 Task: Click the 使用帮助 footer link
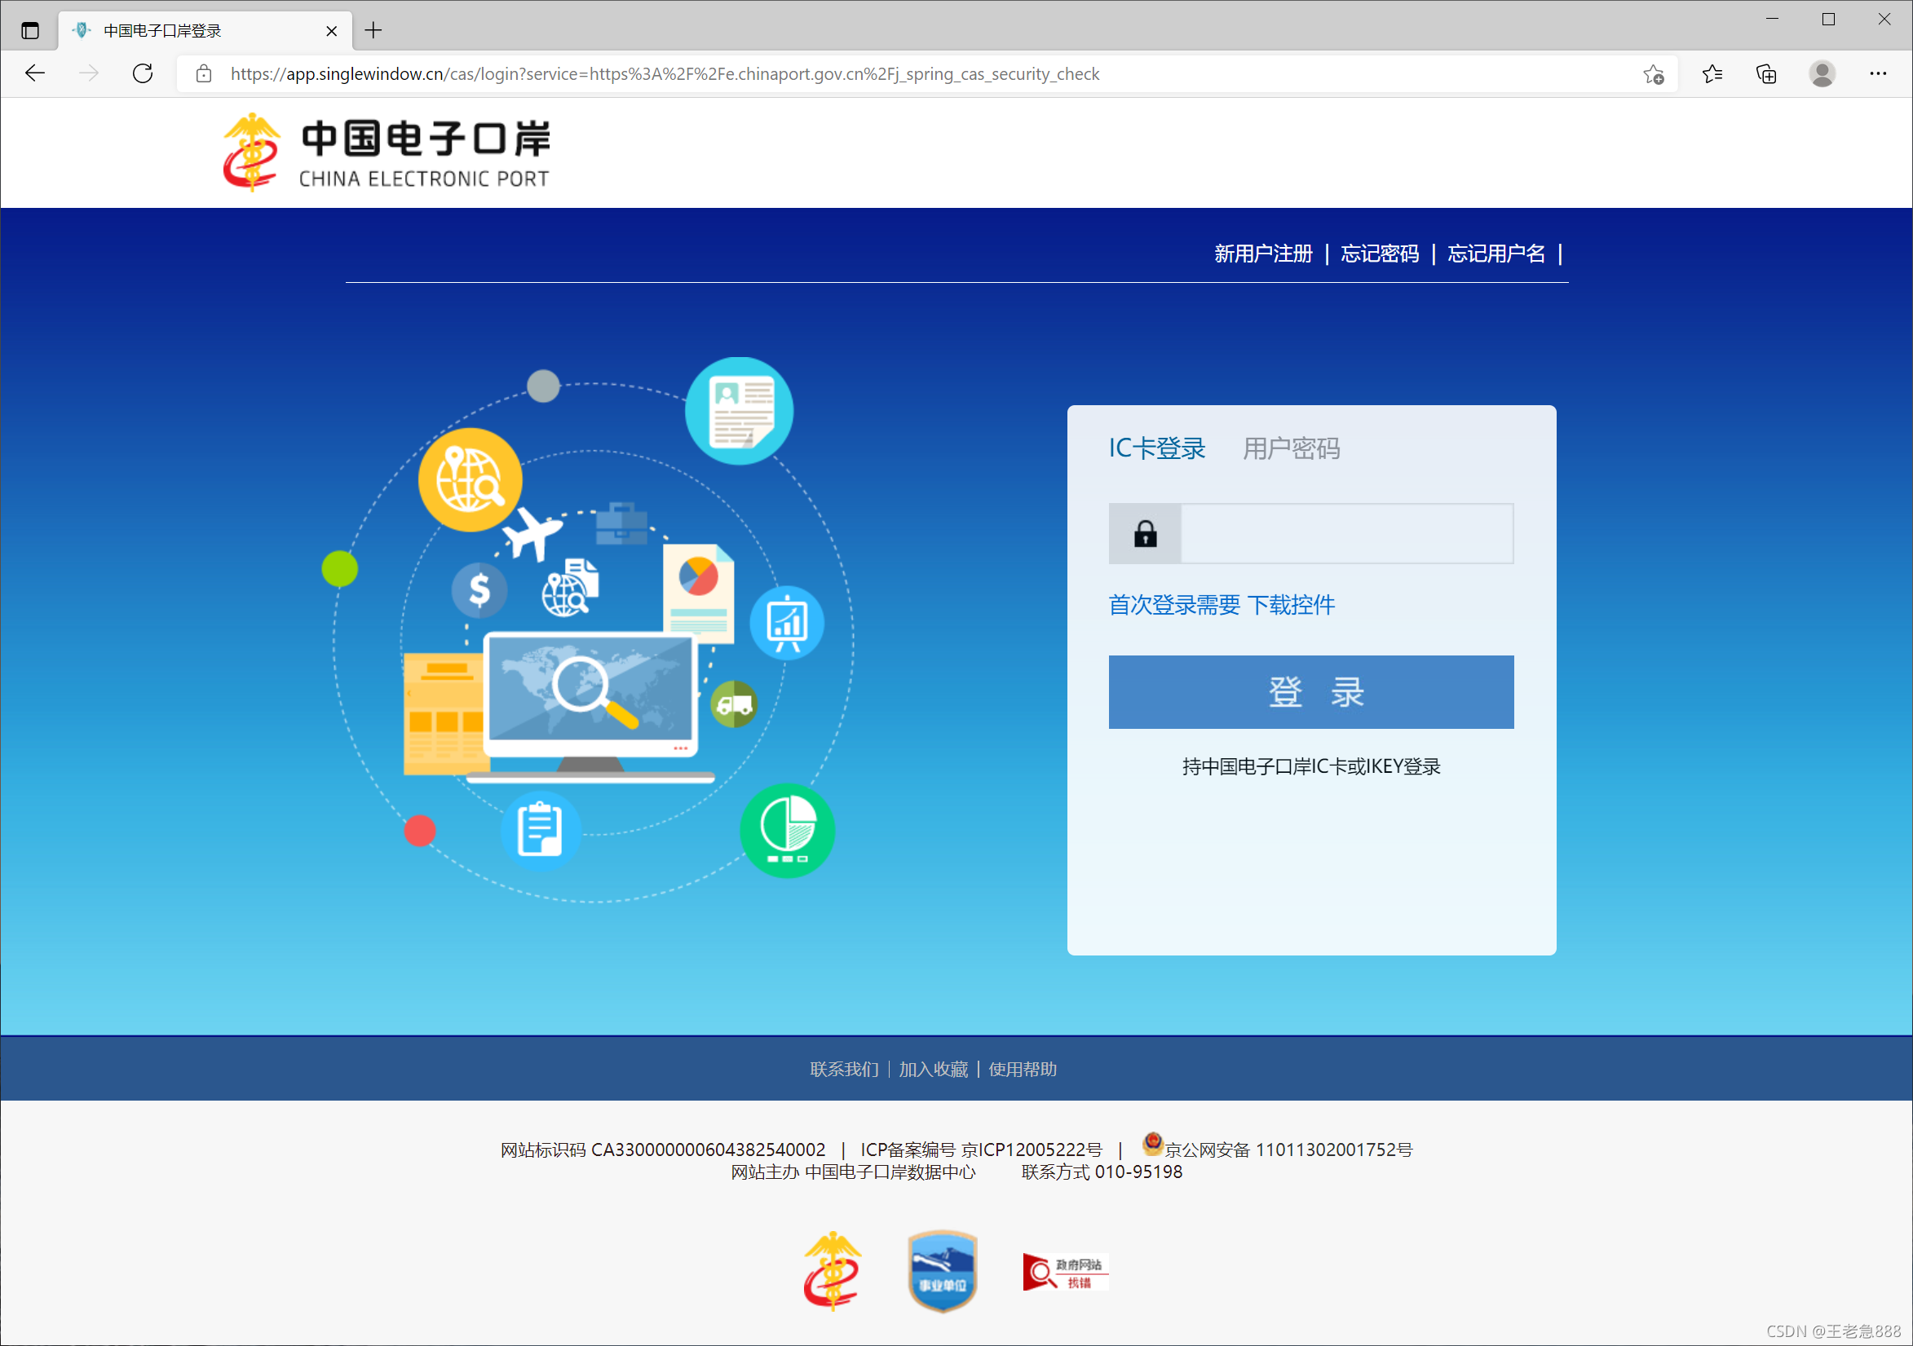(x=1023, y=1069)
